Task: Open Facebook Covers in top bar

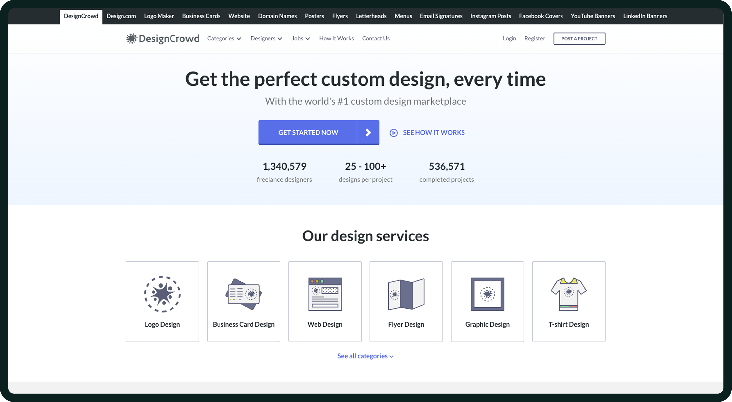Action: [x=541, y=16]
